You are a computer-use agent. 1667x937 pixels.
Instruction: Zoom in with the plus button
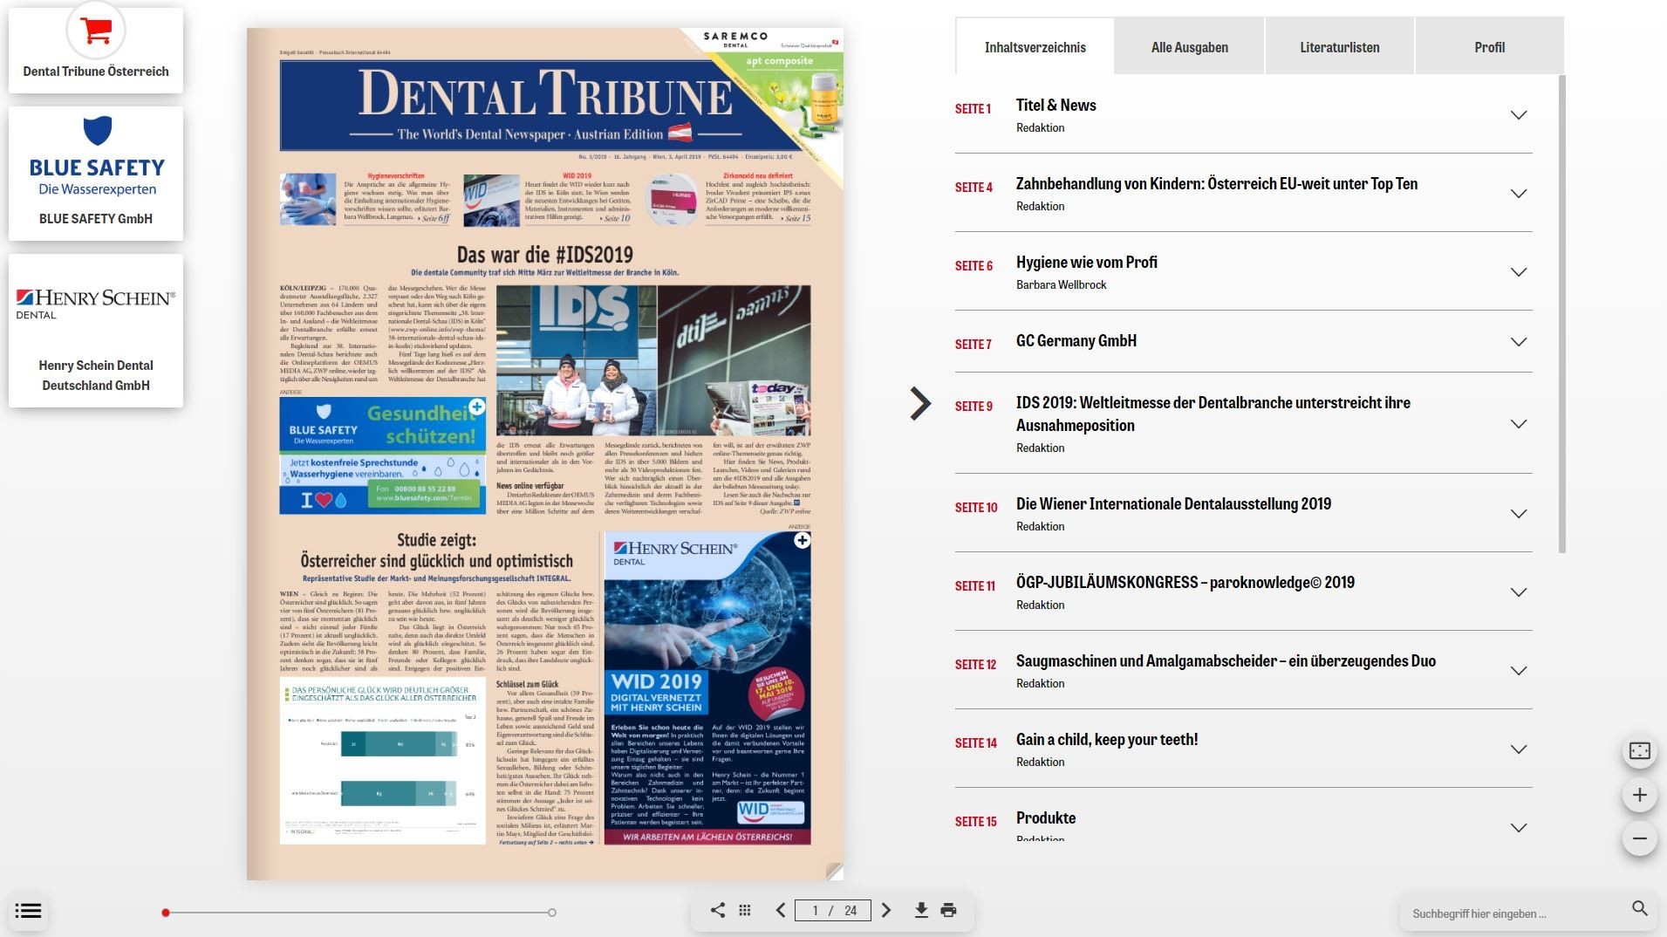[x=1640, y=795]
